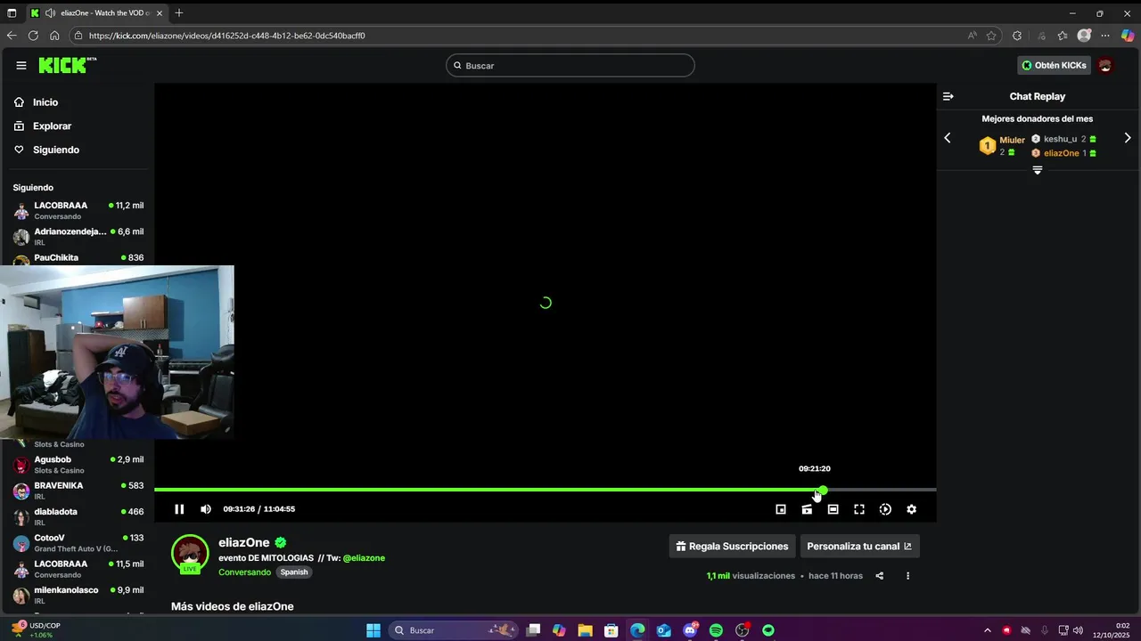
Task: Show next top donors page
Action: click(x=1128, y=138)
